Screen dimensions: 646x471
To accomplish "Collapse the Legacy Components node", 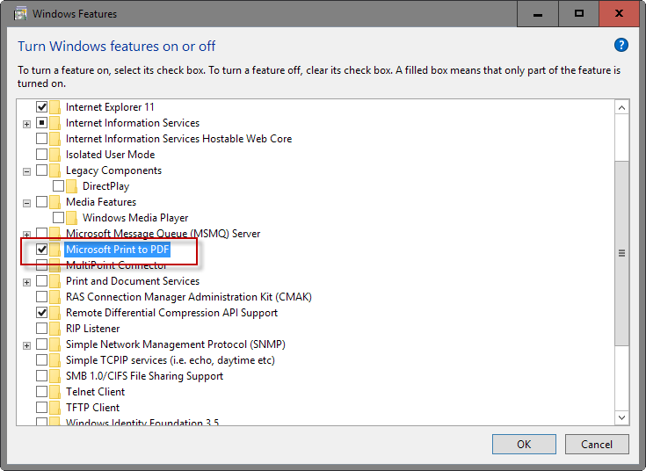I will (x=26, y=171).
